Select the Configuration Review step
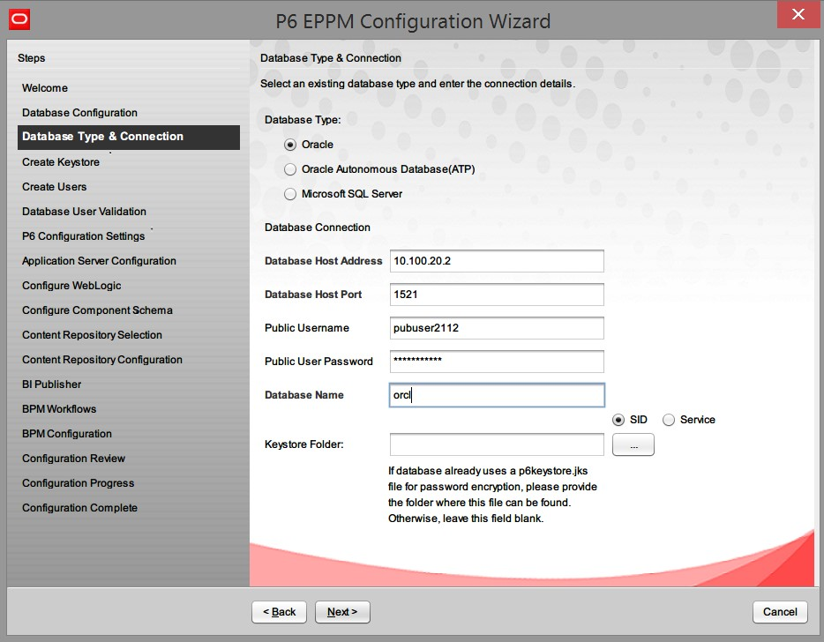Image resolution: width=824 pixels, height=642 pixels. (73, 458)
